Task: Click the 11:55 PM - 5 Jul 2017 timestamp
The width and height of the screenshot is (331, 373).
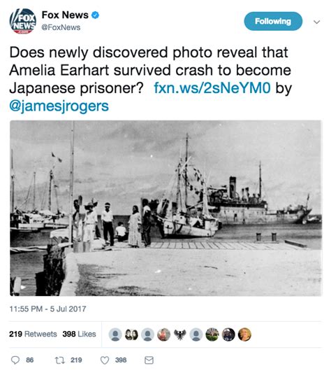Action: tap(47, 309)
